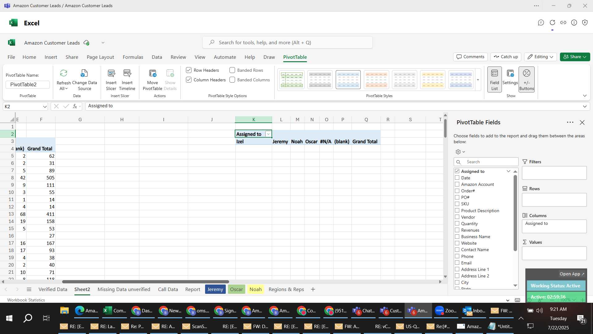The width and height of the screenshot is (593, 334).
Task: Open the all sheets list icon
Action: pyautogui.click(x=29, y=289)
